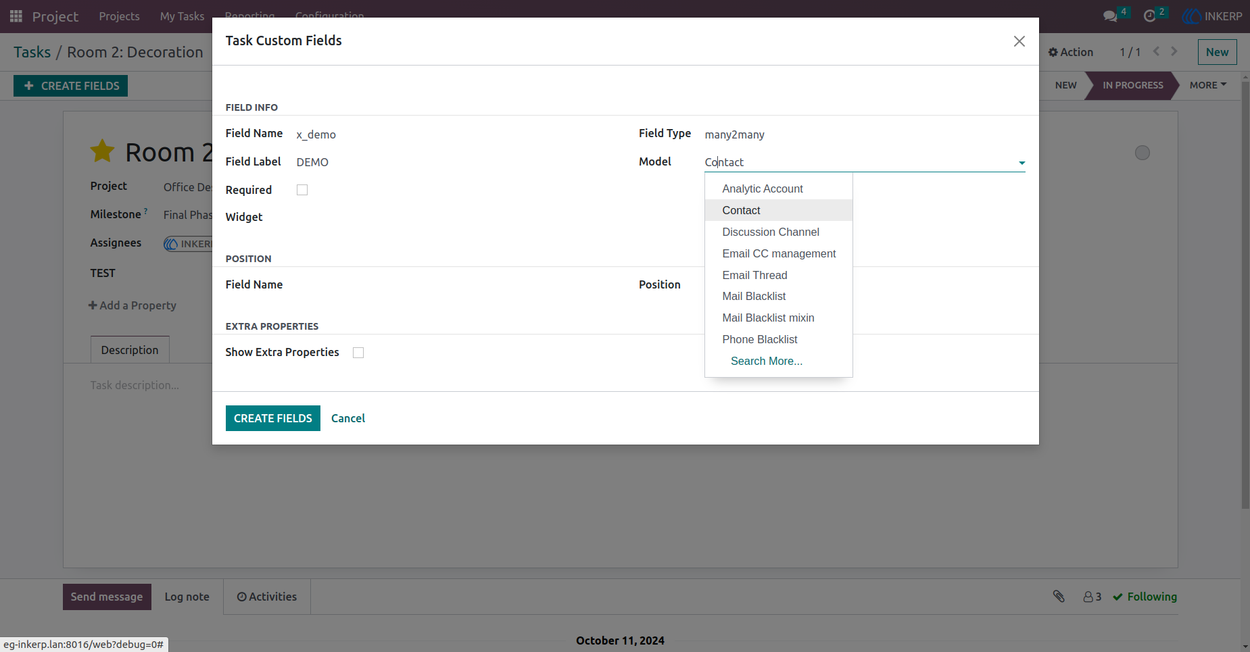The image size is (1250, 652).
Task: Click Log note in the chatter
Action: pyautogui.click(x=187, y=597)
